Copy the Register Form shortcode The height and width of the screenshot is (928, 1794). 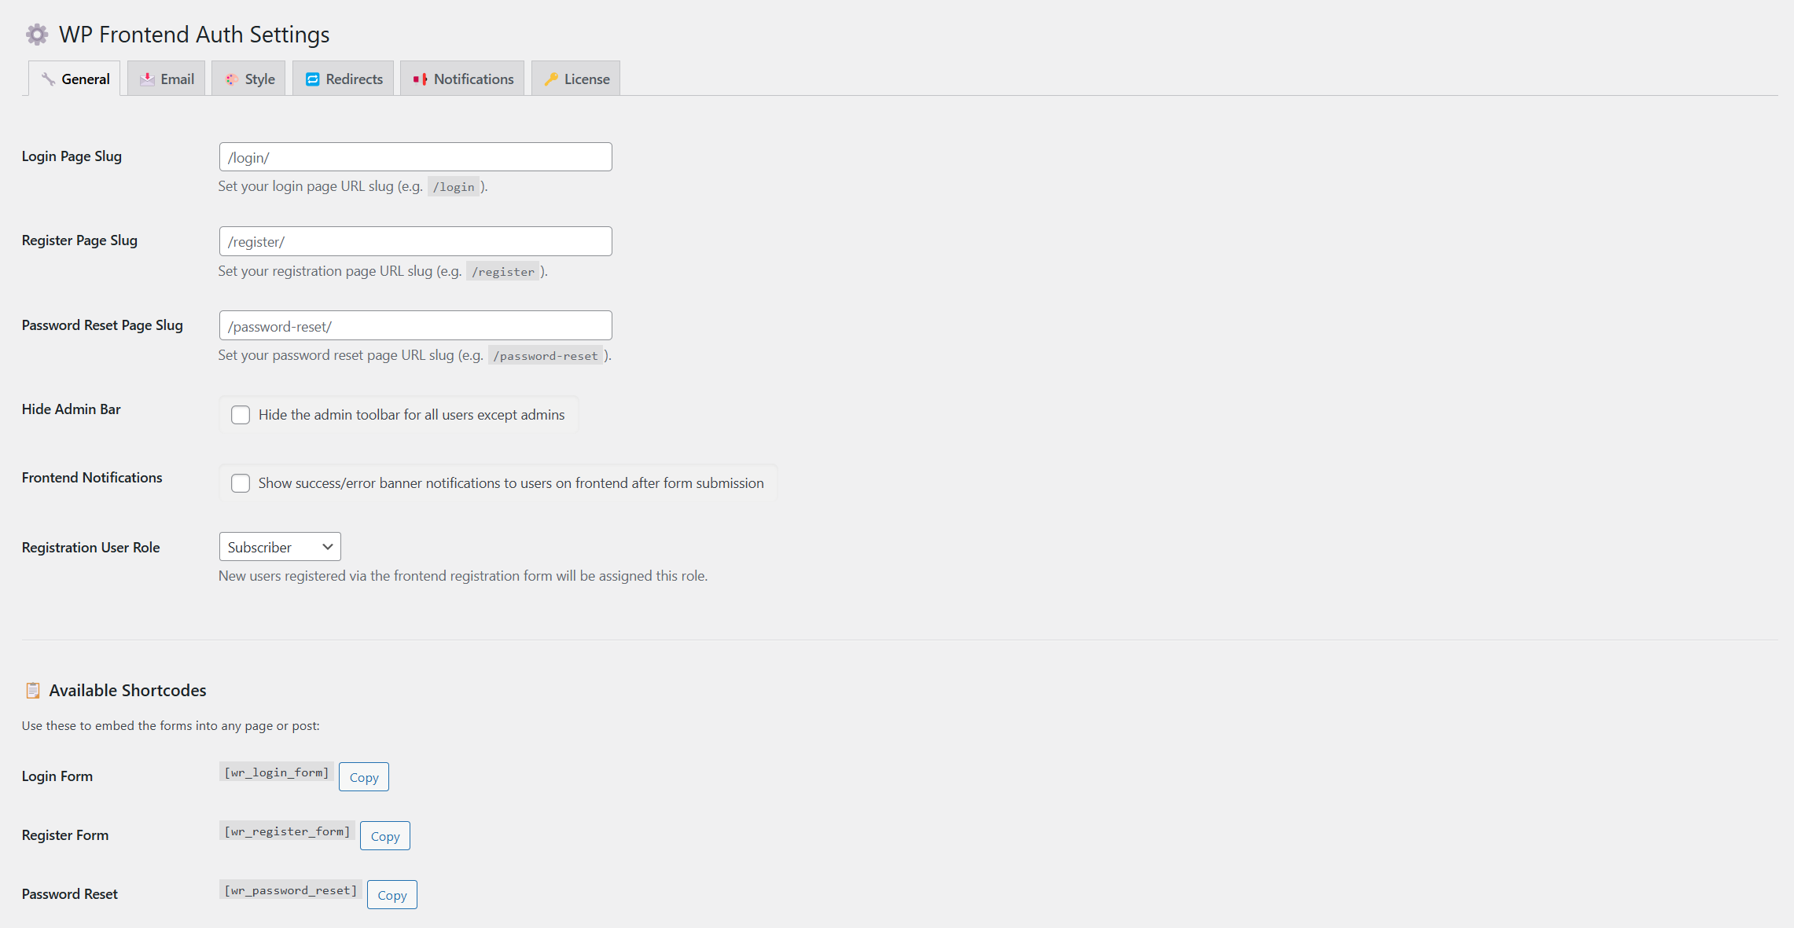385,836
